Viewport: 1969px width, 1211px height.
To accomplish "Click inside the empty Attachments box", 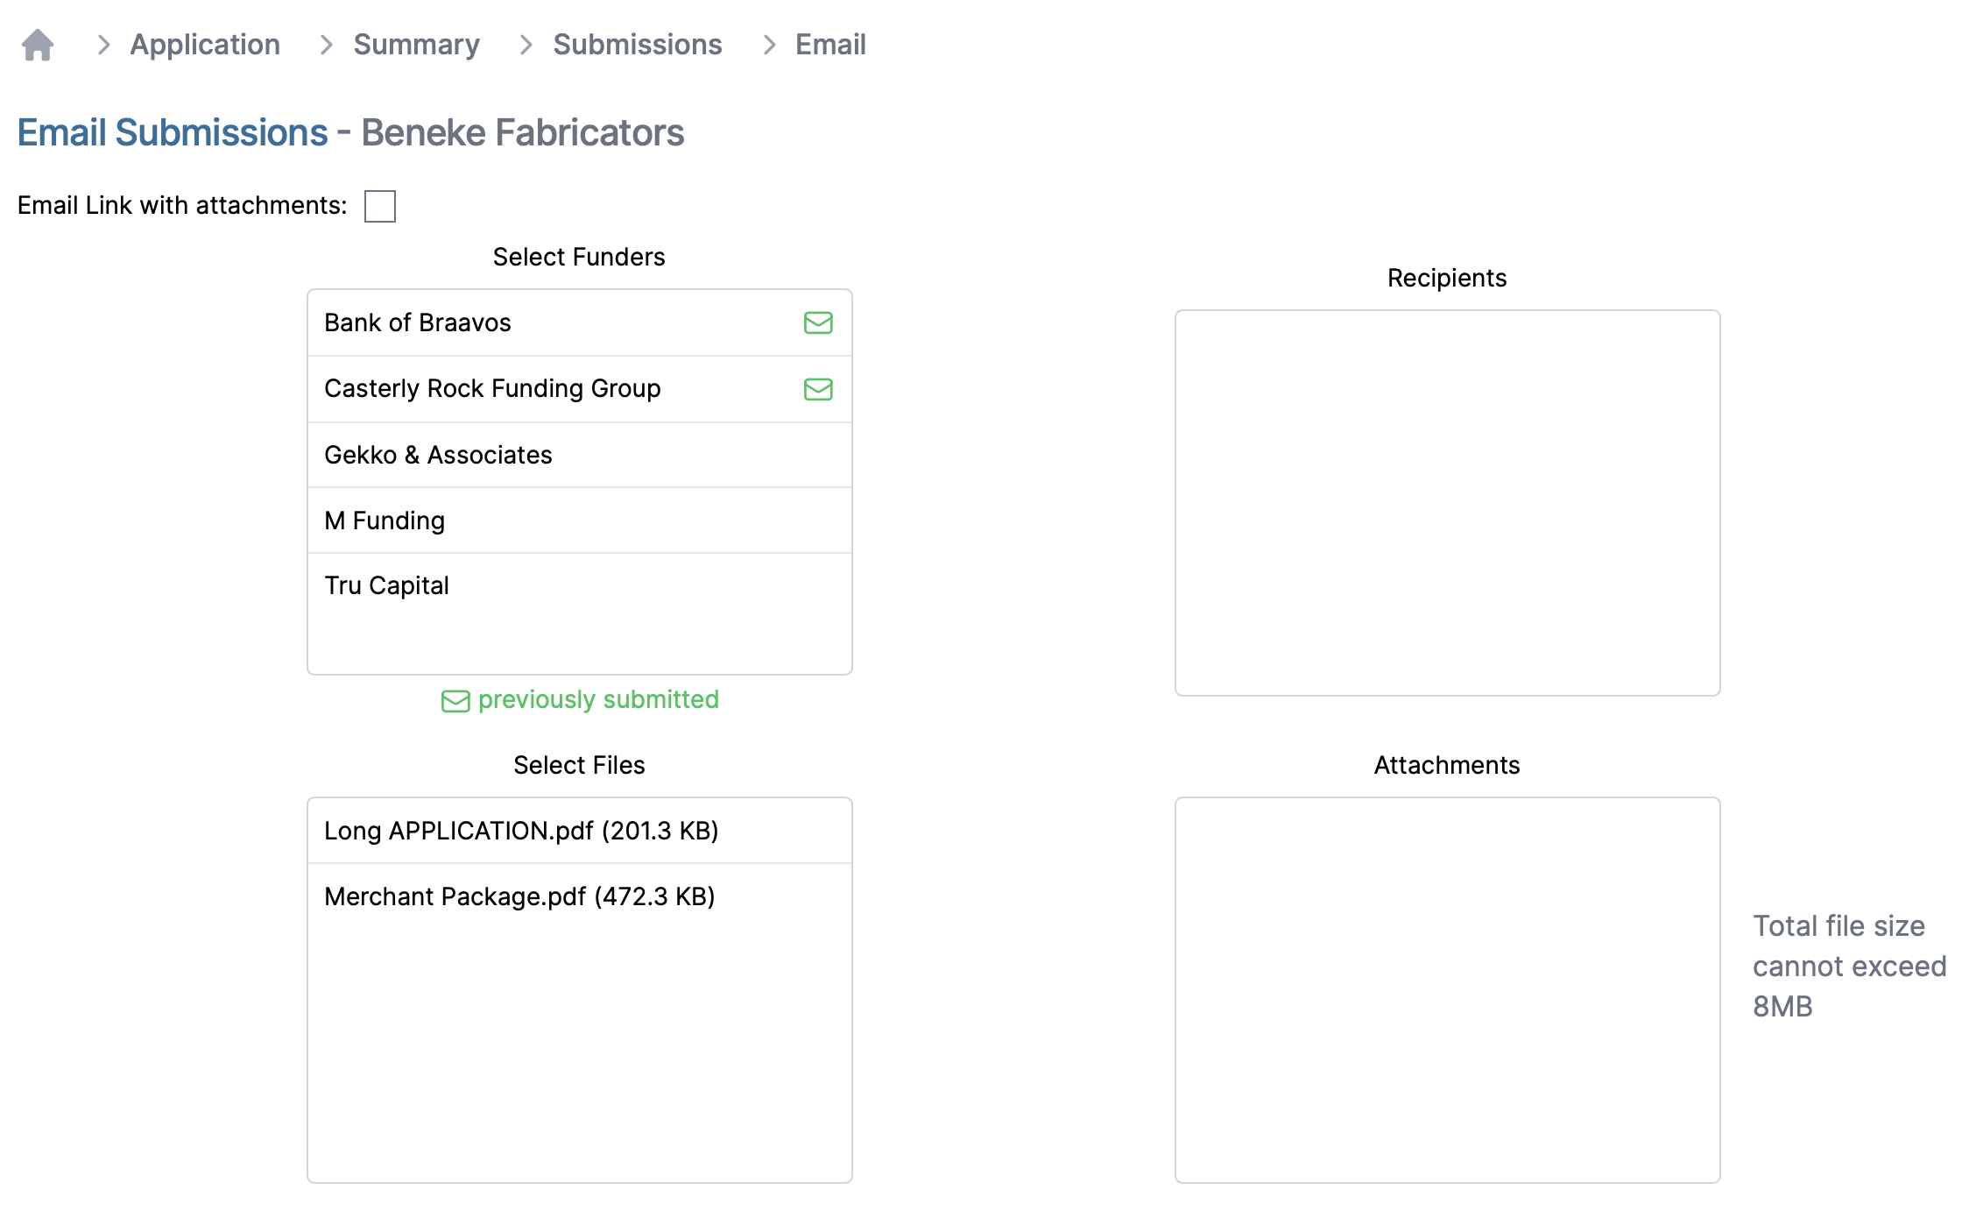I will click(x=1447, y=989).
